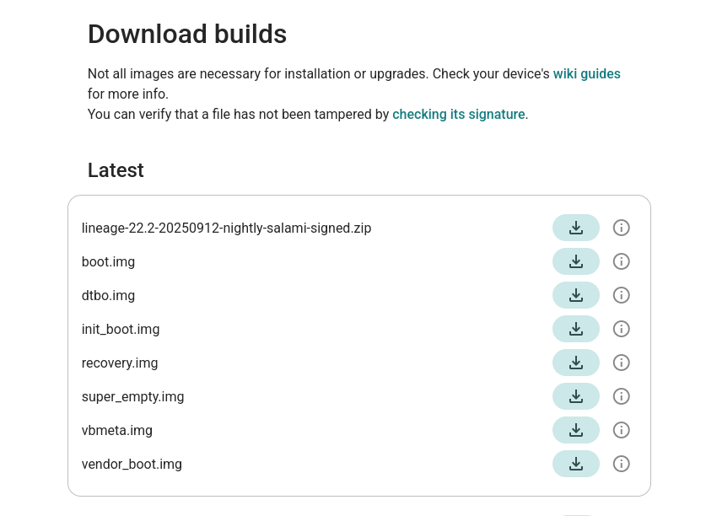
Task: Show info for boot.img
Action: pyautogui.click(x=622, y=261)
